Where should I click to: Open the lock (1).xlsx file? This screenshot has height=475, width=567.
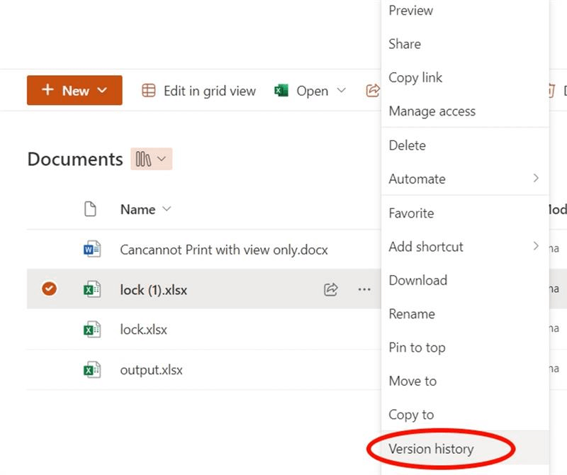point(154,290)
